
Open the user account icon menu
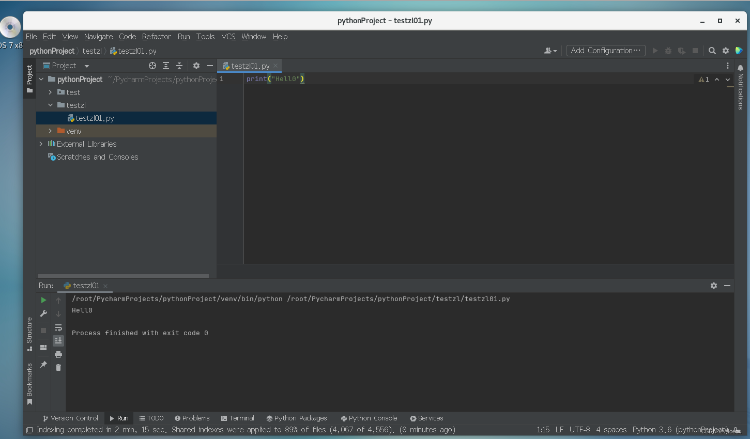tap(550, 51)
